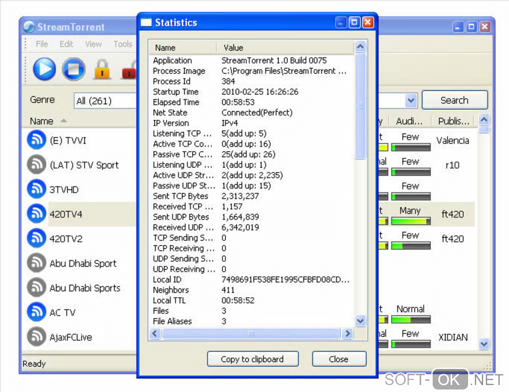
Task: Select the Process Id row
Action: [252, 81]
